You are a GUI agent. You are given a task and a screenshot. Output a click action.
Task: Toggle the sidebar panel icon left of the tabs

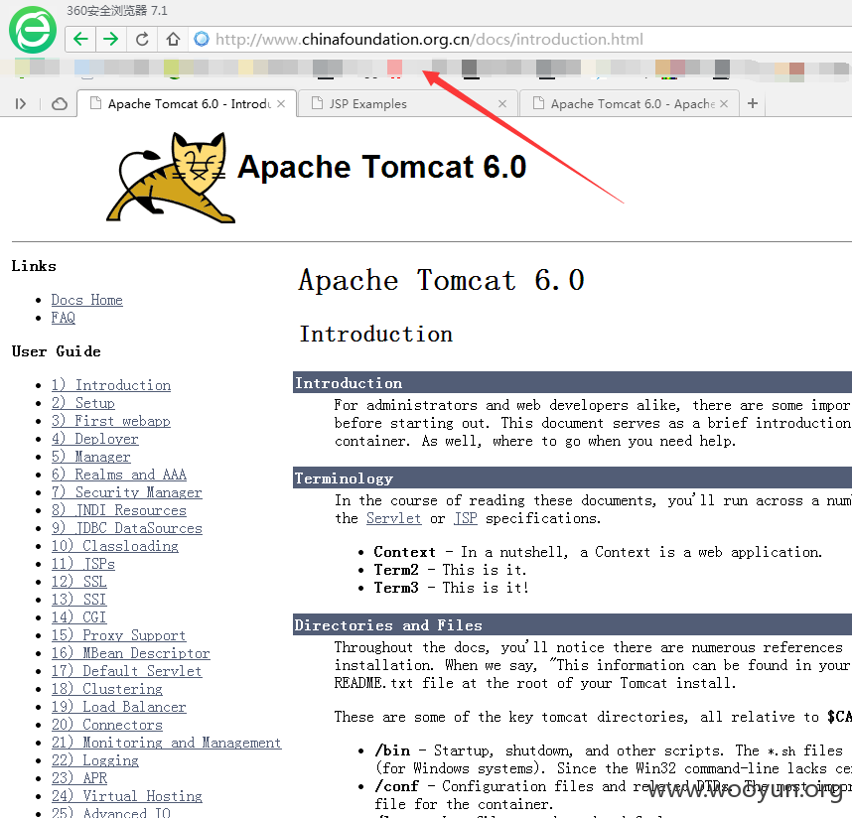point(21,104)
